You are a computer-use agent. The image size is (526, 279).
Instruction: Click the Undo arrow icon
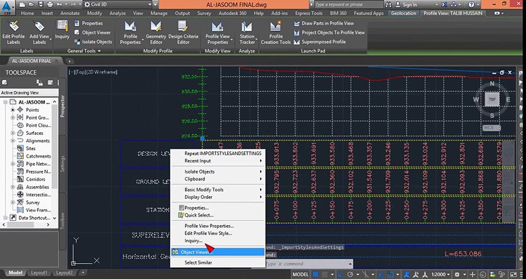[59, 5]
